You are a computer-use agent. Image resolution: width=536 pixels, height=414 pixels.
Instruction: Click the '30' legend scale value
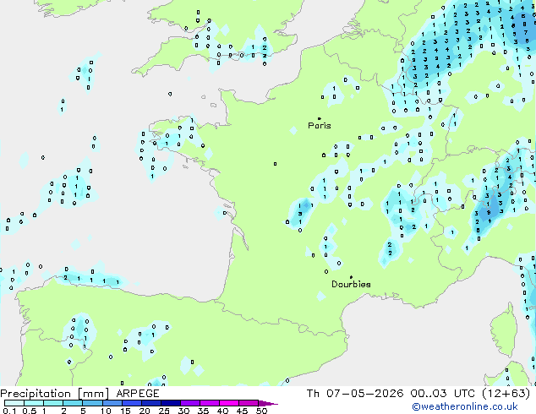coord(183,411)
